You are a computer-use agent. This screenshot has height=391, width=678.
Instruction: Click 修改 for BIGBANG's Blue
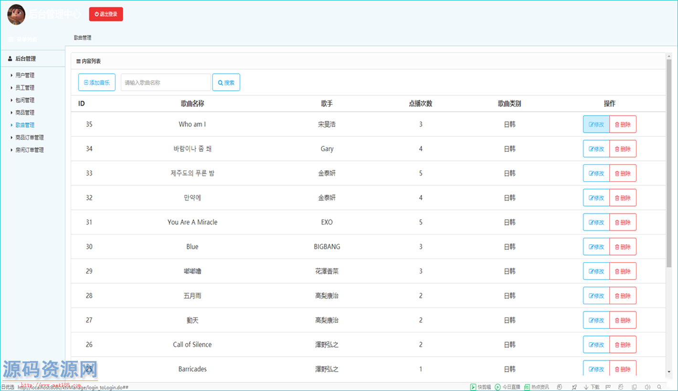point(596,247)
